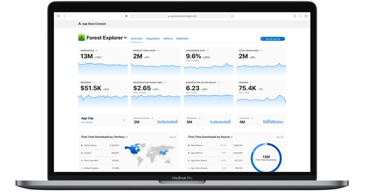The height and width of the screenshot is (192, 367).
Task: Click the App Clip View Details link
Action: (x=87, y=122)
